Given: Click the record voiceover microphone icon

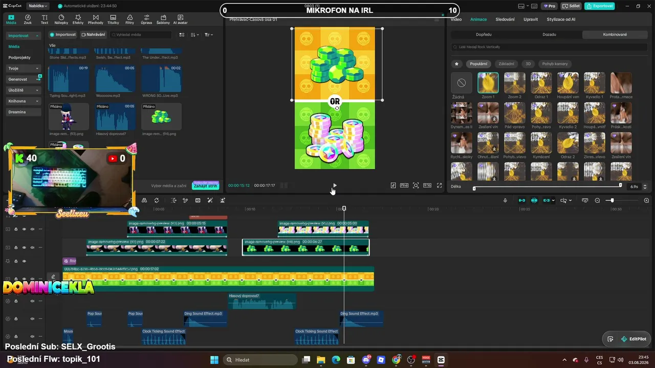Looking at the screenshot, I should (505, 200).
